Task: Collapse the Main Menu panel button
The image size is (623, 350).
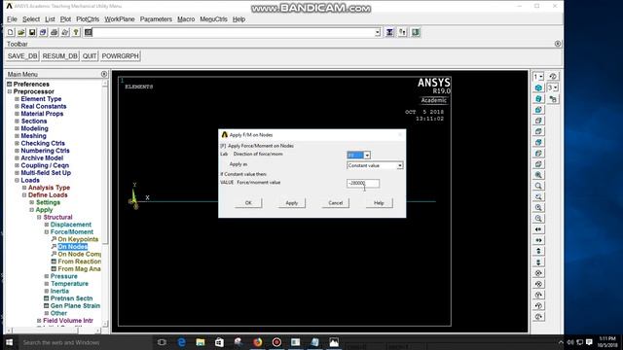Action: tap(104, 74)
